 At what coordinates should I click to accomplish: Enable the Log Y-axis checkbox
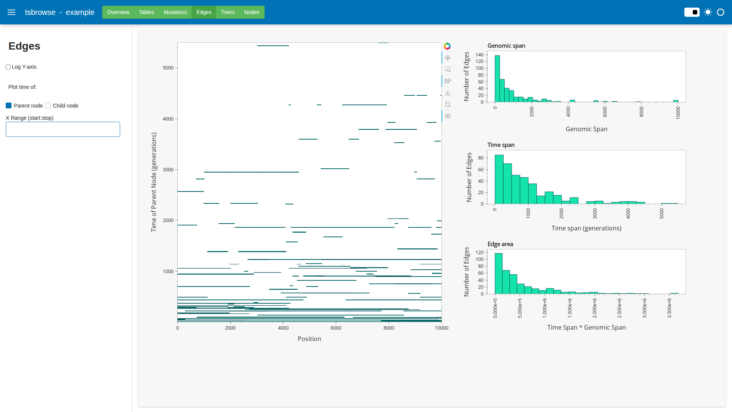click(8, 67)
